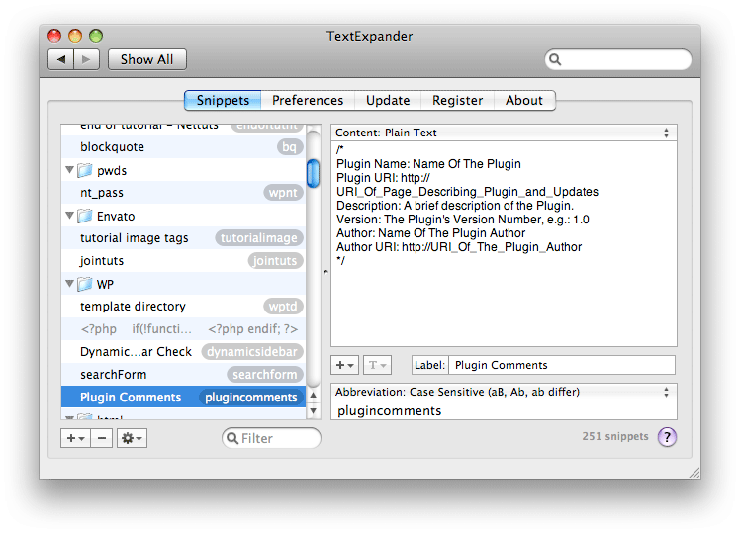Click the searchform abbreviation badge
This screenshot has width=740, height=533.
(x=265, y=375)
